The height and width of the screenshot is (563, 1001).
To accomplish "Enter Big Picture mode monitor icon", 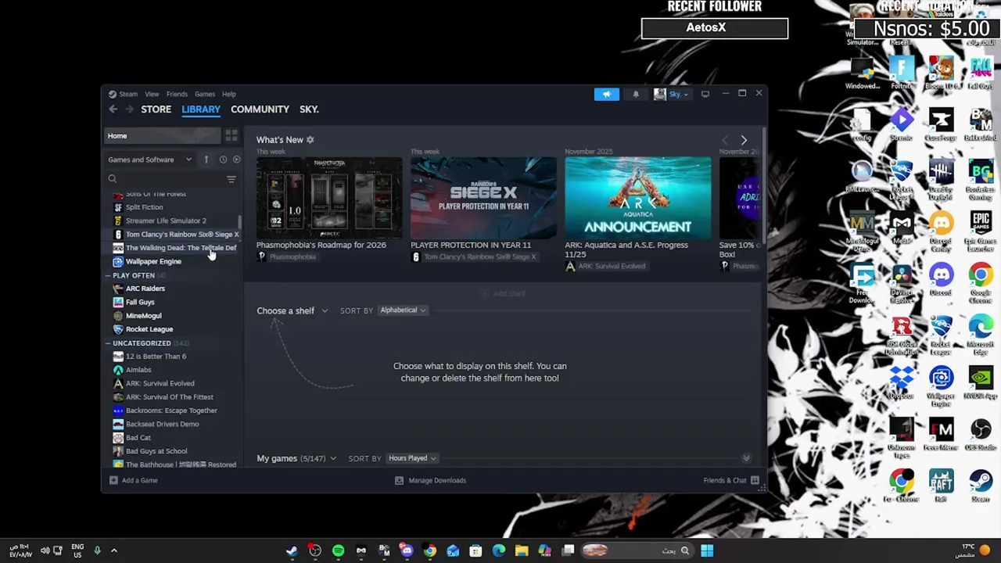I will 705,94.
